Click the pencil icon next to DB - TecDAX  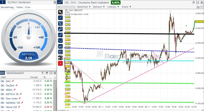(x=16, y=85)
